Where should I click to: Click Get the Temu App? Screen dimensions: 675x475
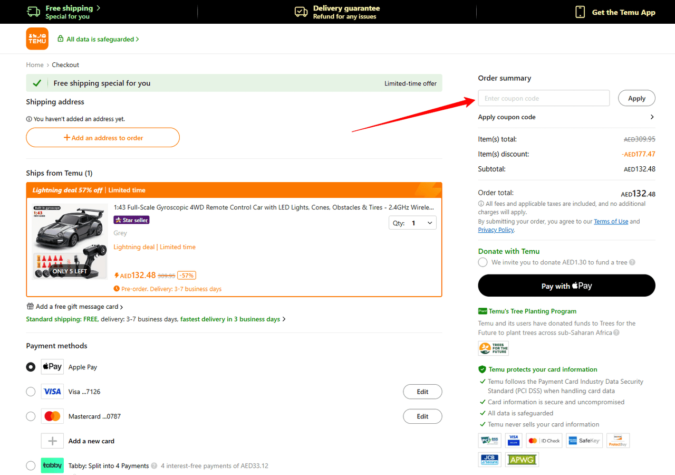point(623,12)
